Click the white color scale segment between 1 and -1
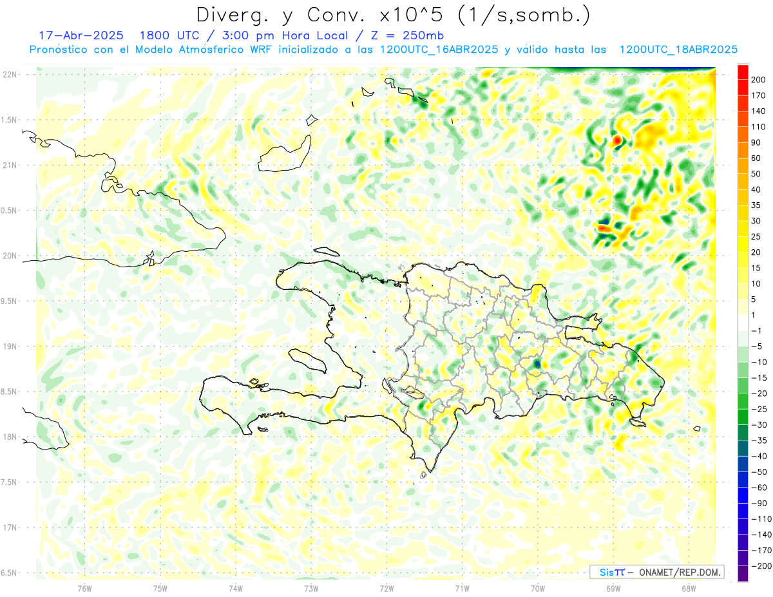Image resolution: width=773 pixels, height=597 pixels. pyautogui.click(x=743, y=323)
